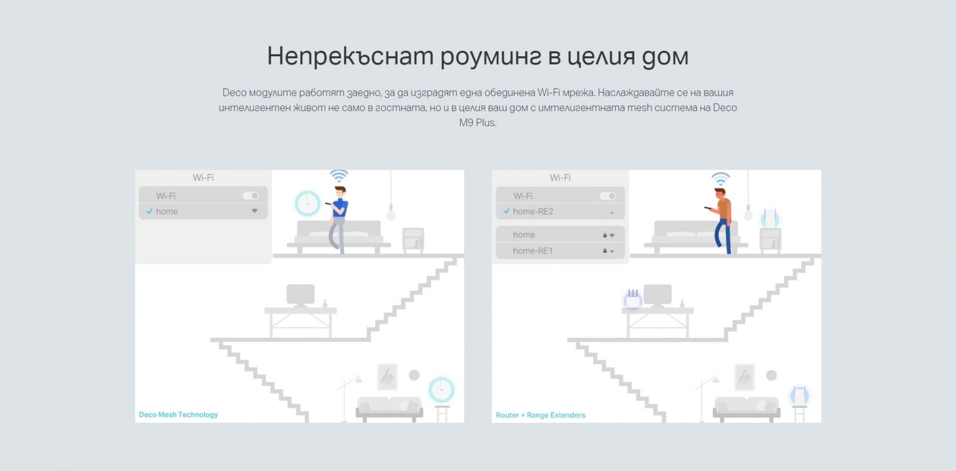Click the 'Wi-Fi' title of the right network panel
Viewport: 956px width, 471px height.
pyautogui.click(x=560, y=178)
